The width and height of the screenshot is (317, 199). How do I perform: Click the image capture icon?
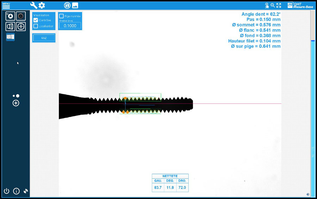75,5
